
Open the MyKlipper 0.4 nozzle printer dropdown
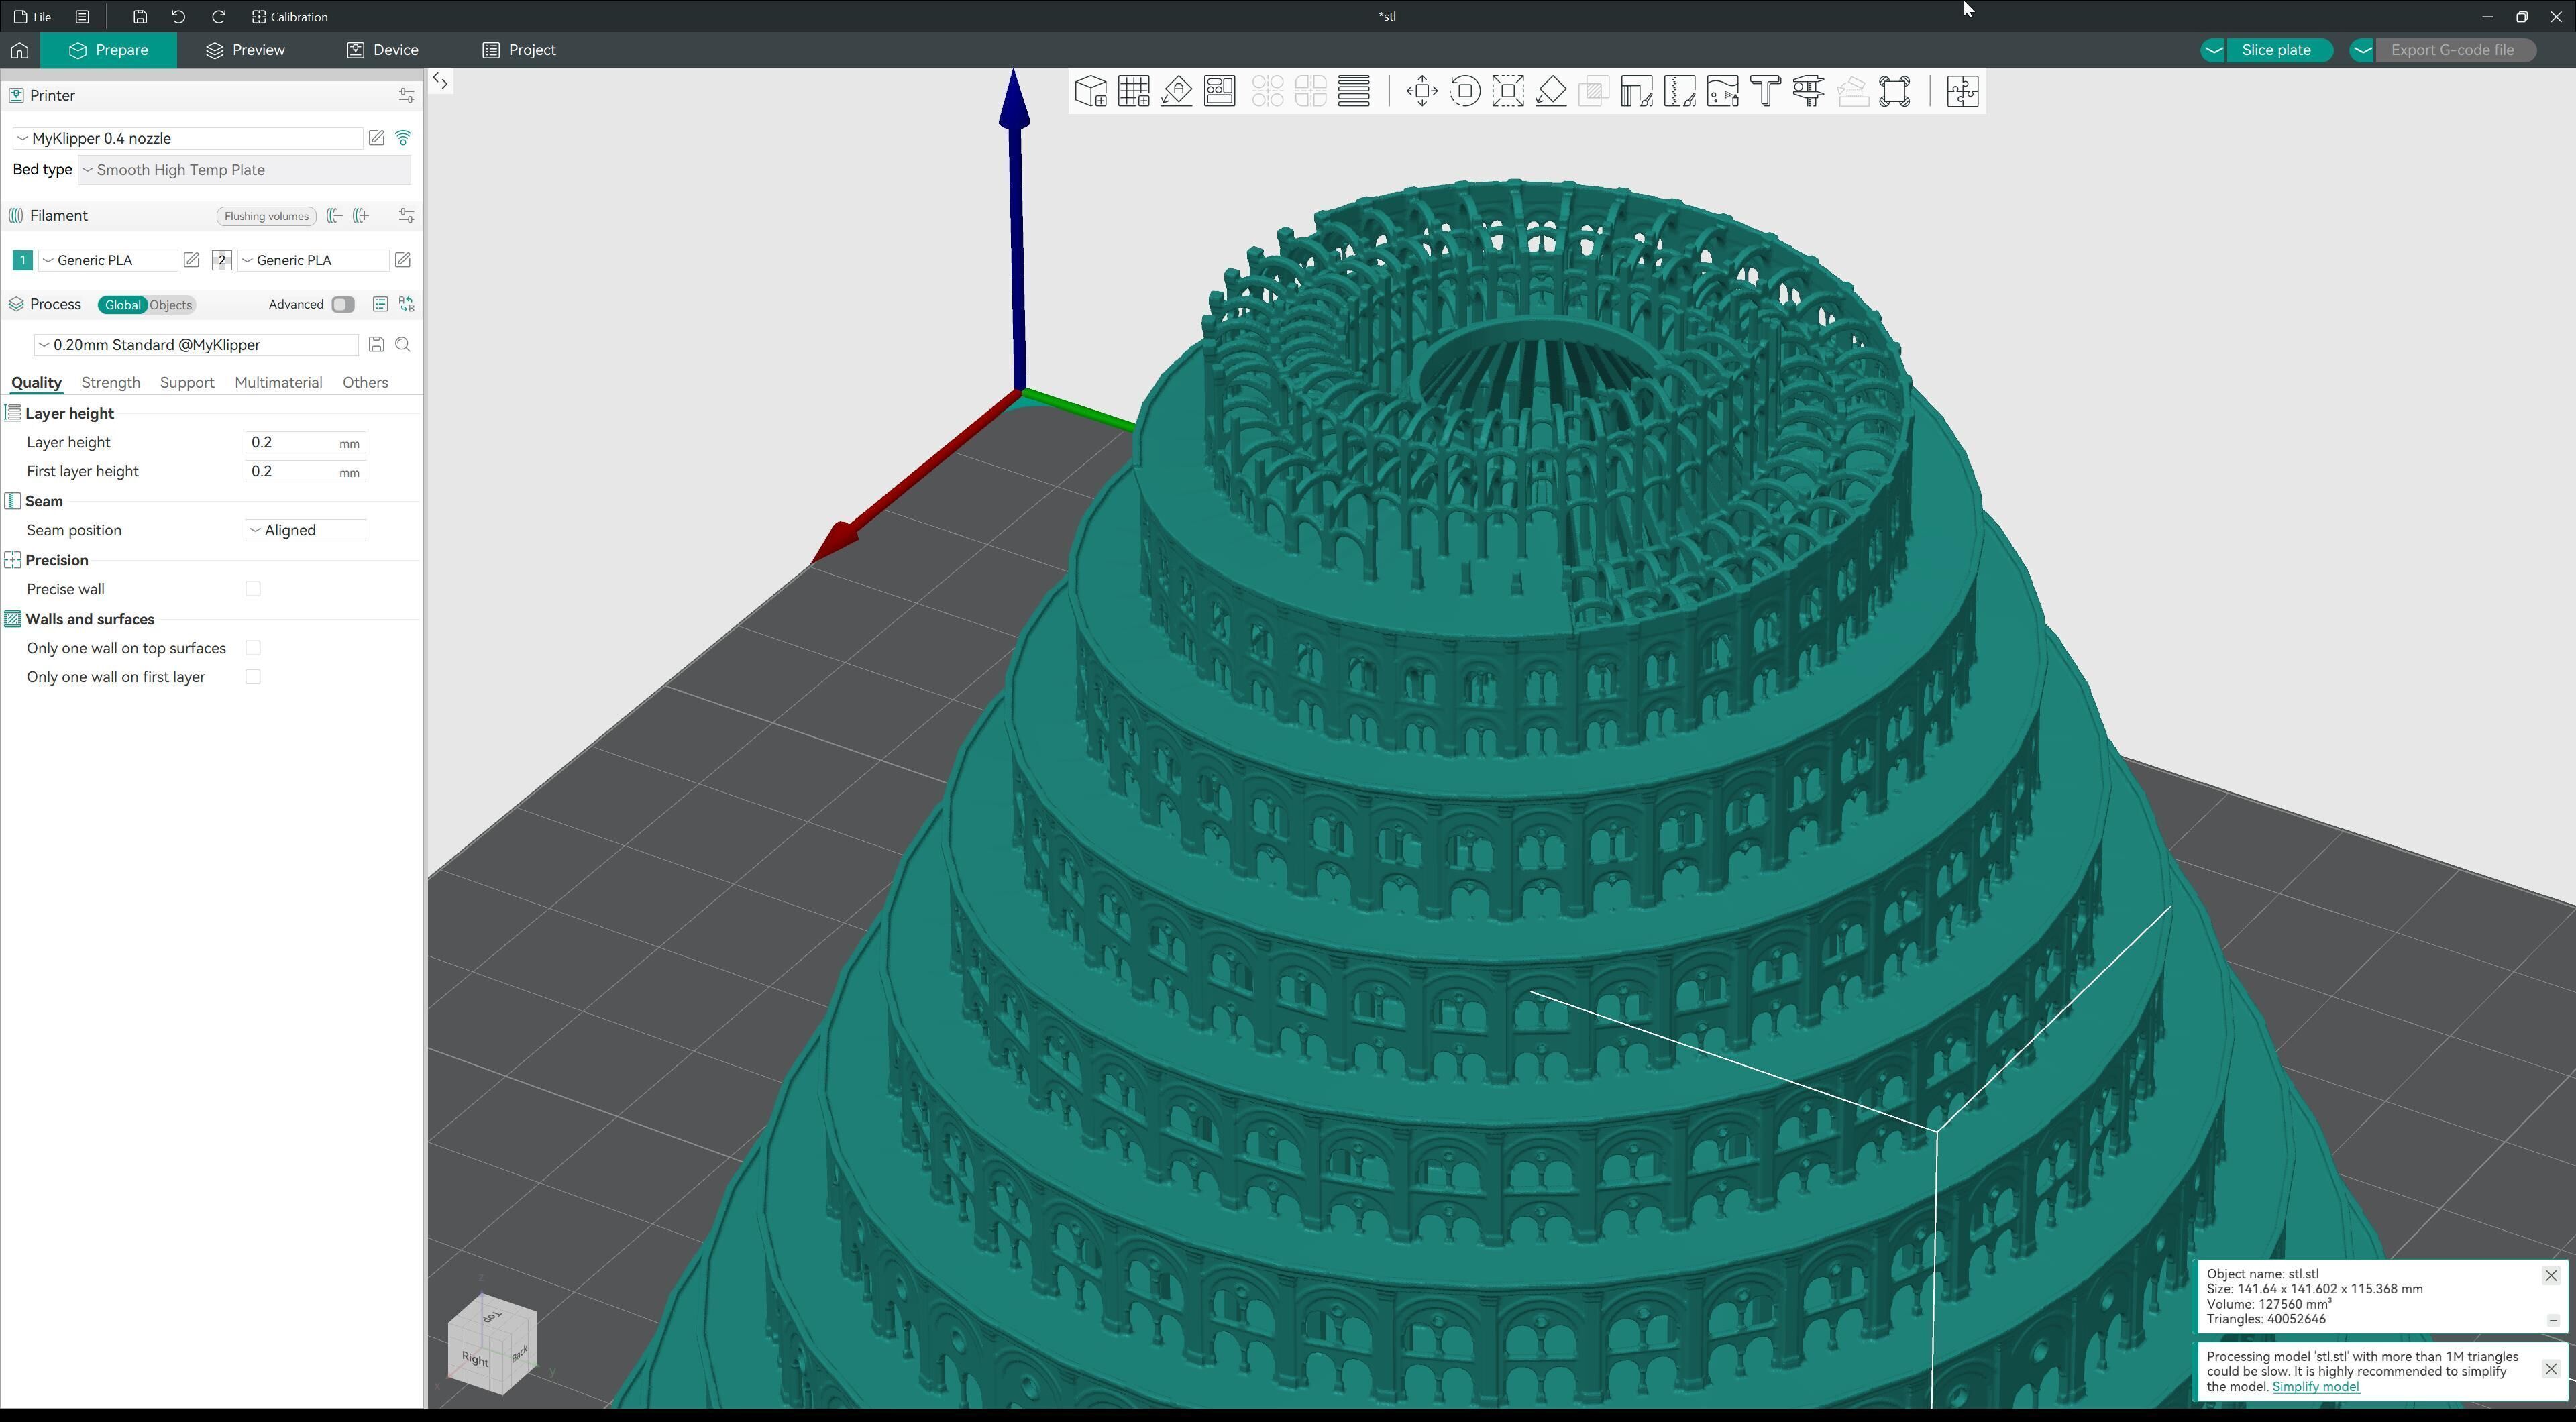point(188,138)
